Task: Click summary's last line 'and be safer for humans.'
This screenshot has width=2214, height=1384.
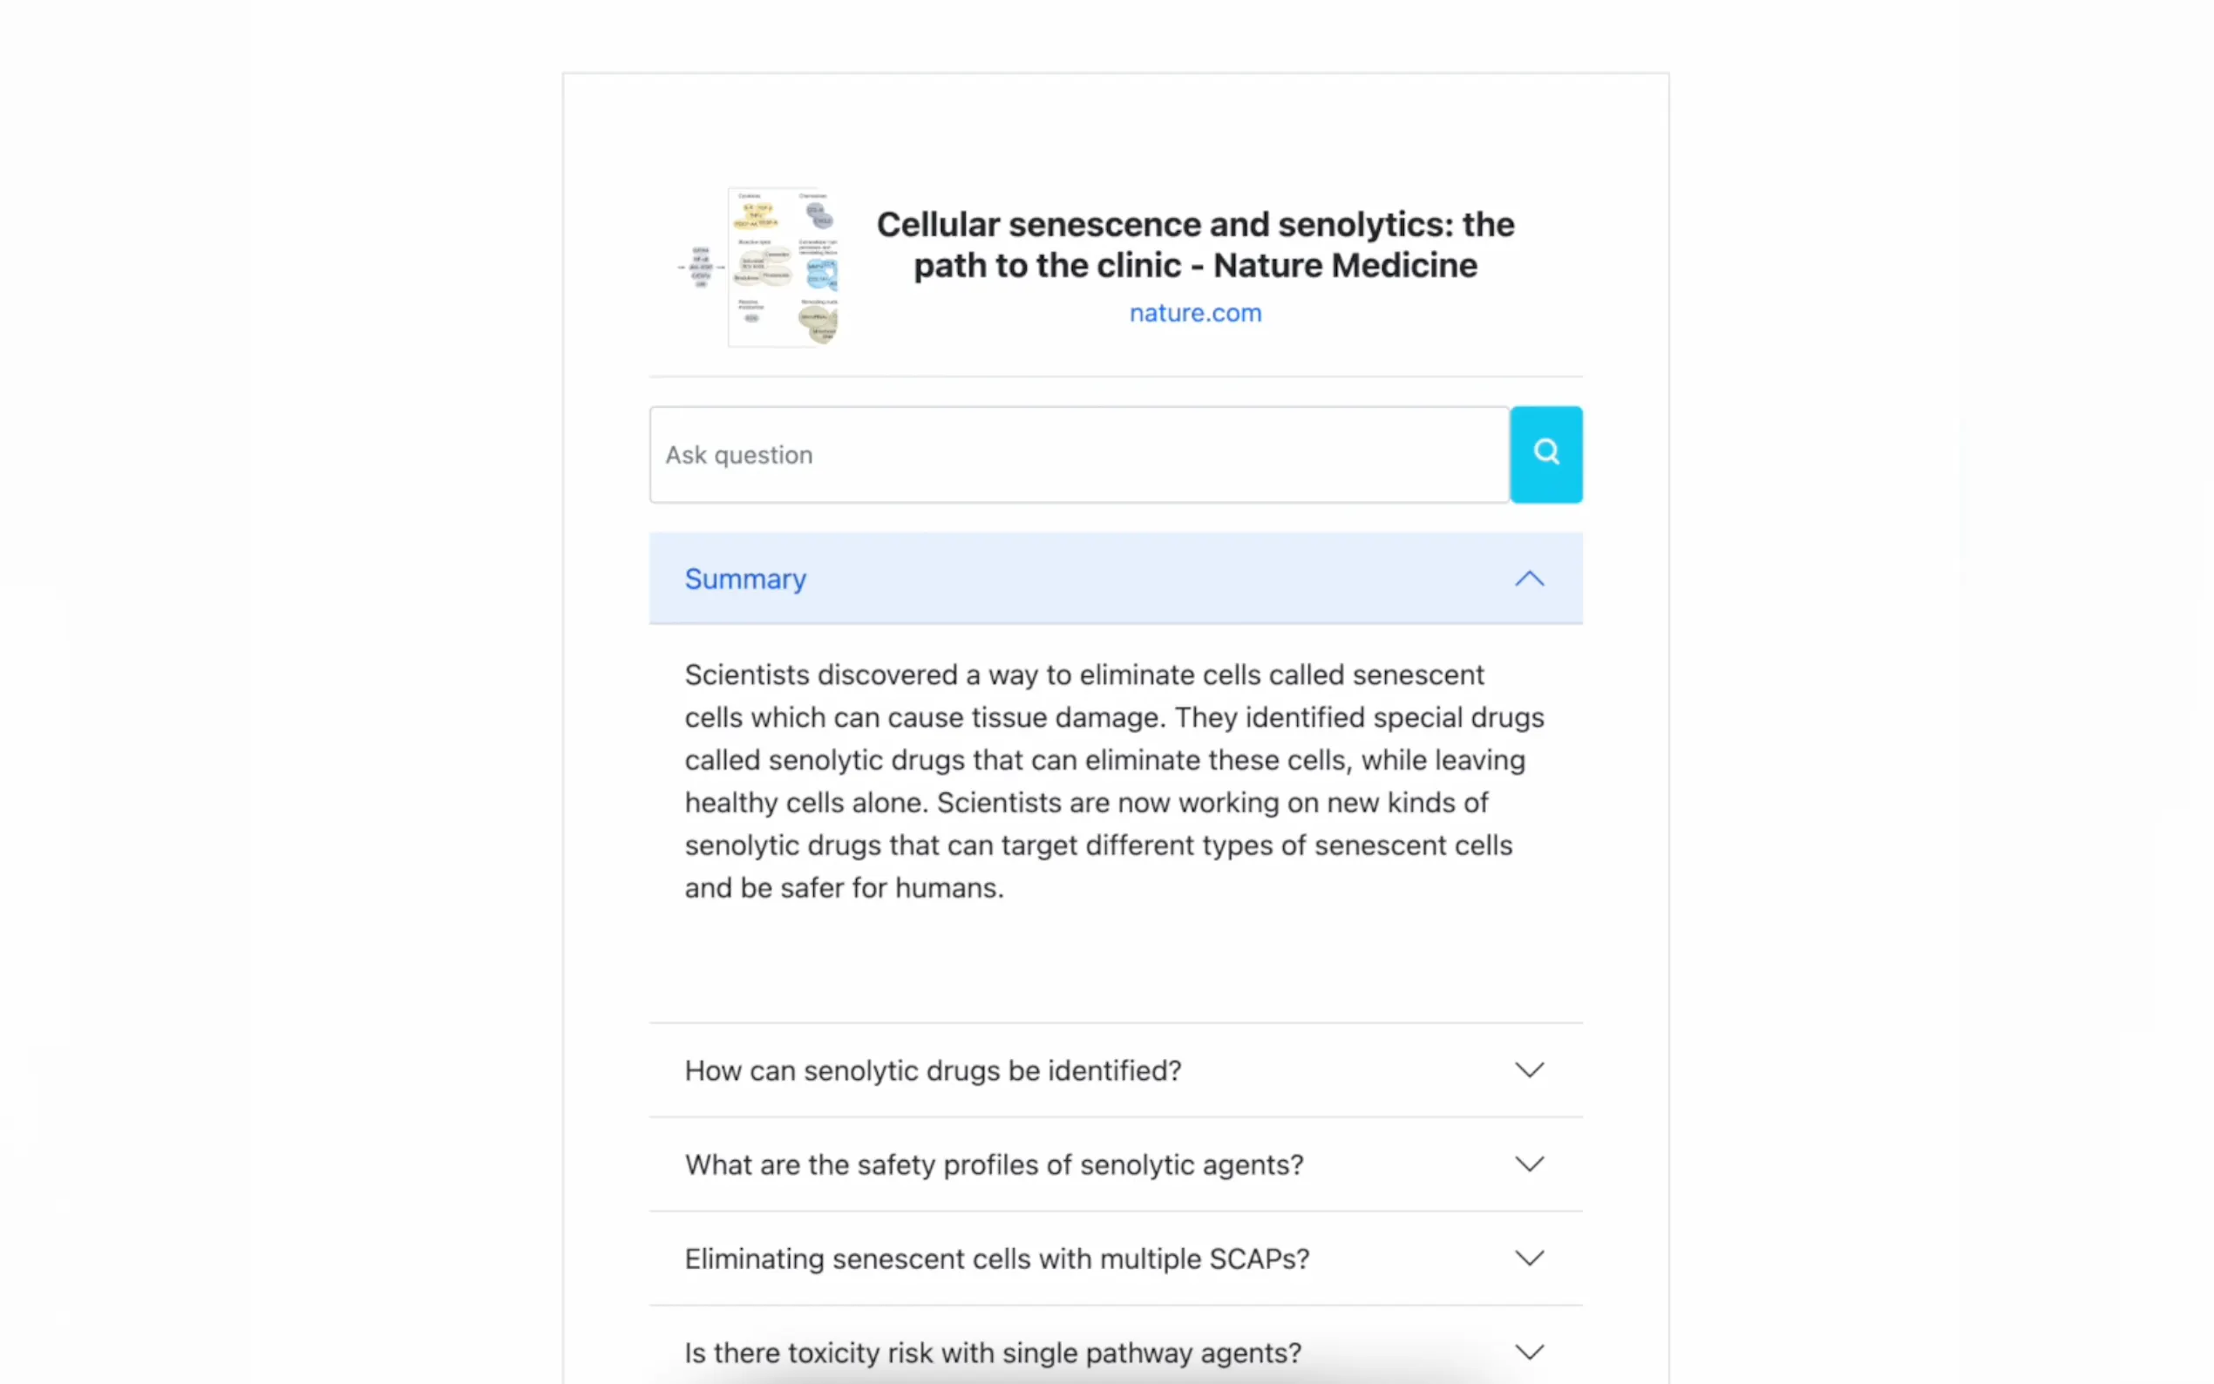Action: click(844, 888)
